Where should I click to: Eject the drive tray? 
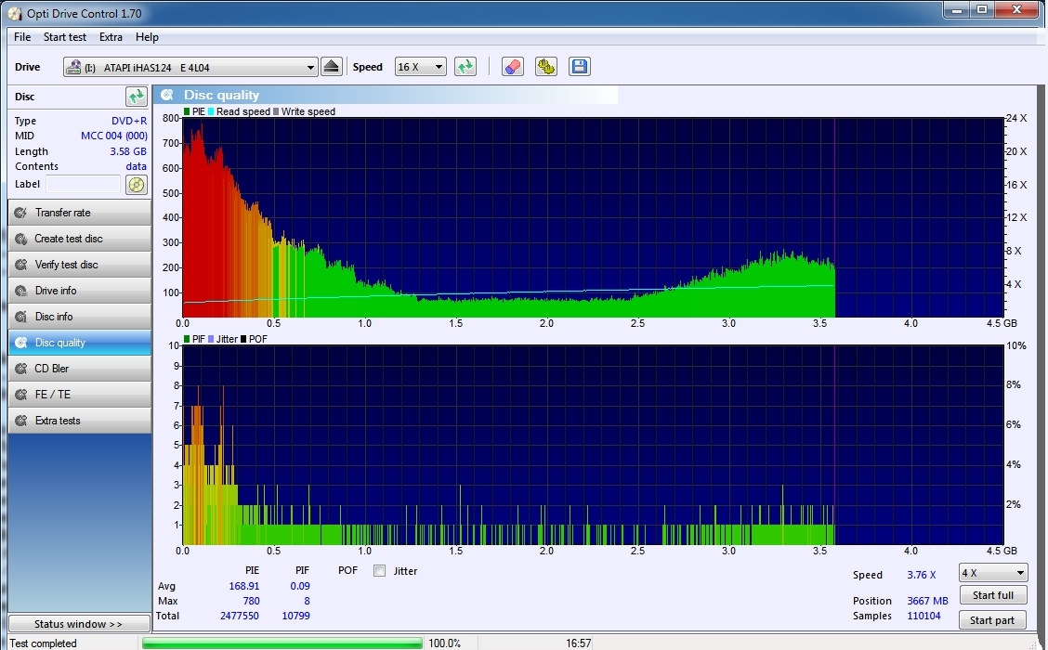tap(332, 67)
